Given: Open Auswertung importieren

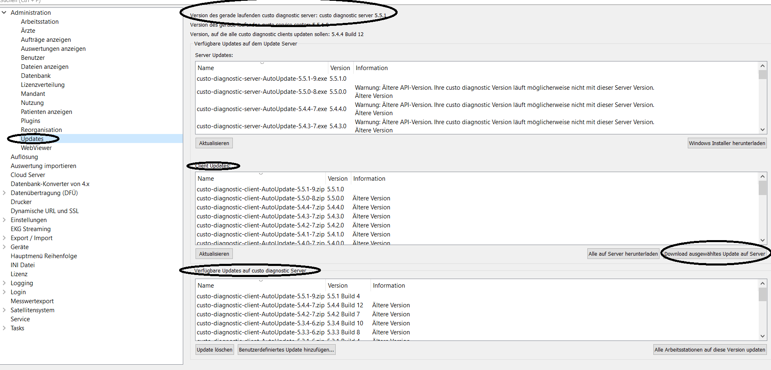Looking at the screenshot, I should 43,166.
